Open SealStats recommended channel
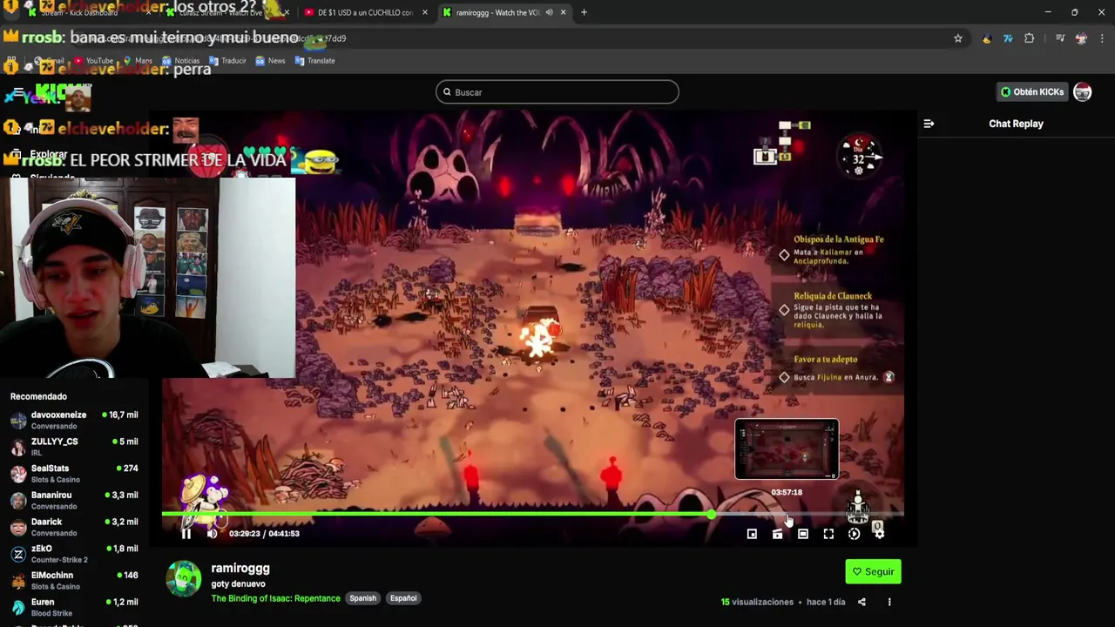The image size is (1115, 627). tap(74, 474)
